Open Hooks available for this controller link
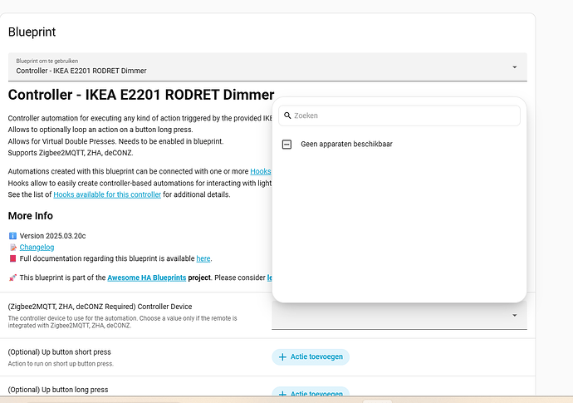The height and width of the screenshot is (403, 573). point(107,194)
